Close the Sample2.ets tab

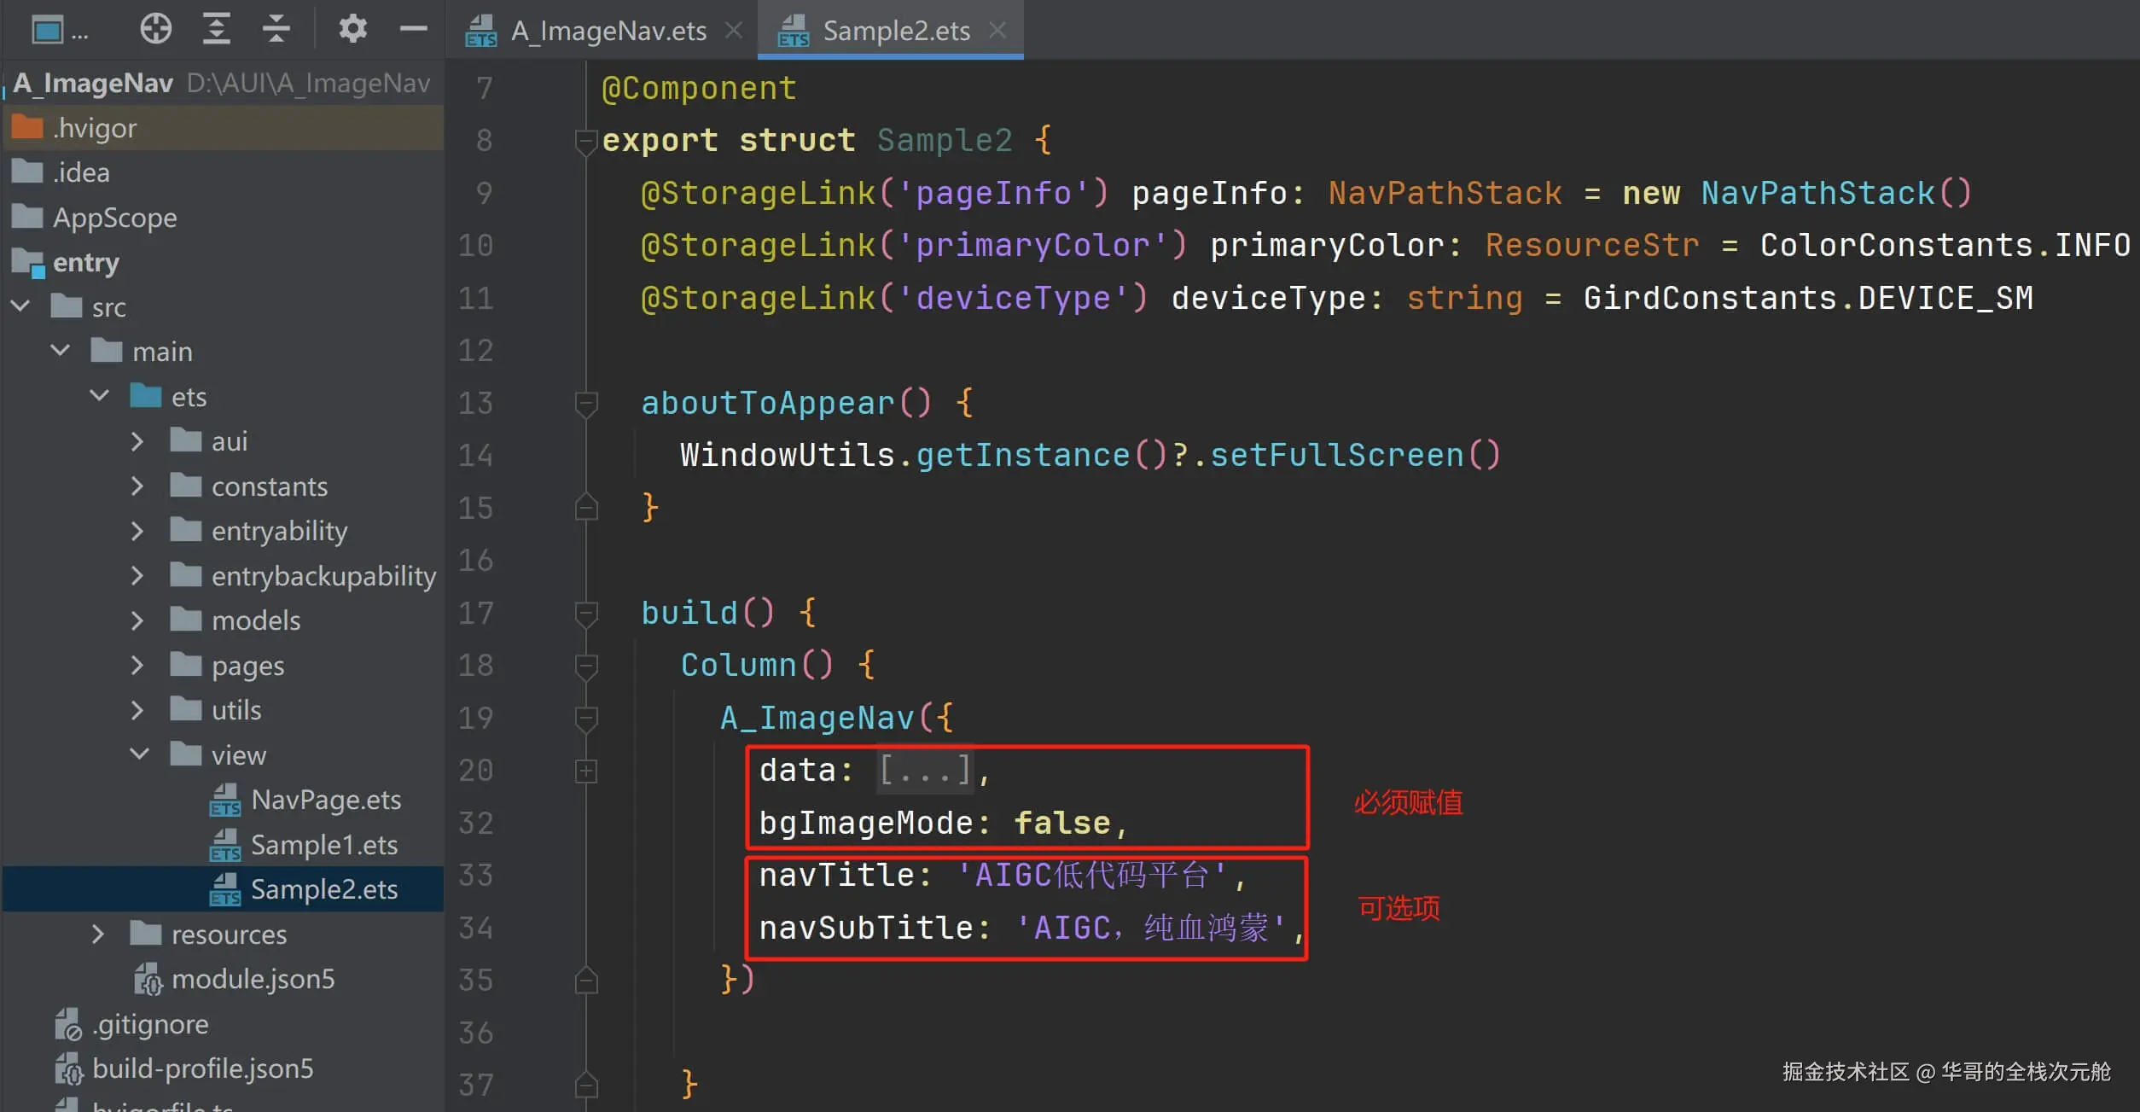coord(997,31)
